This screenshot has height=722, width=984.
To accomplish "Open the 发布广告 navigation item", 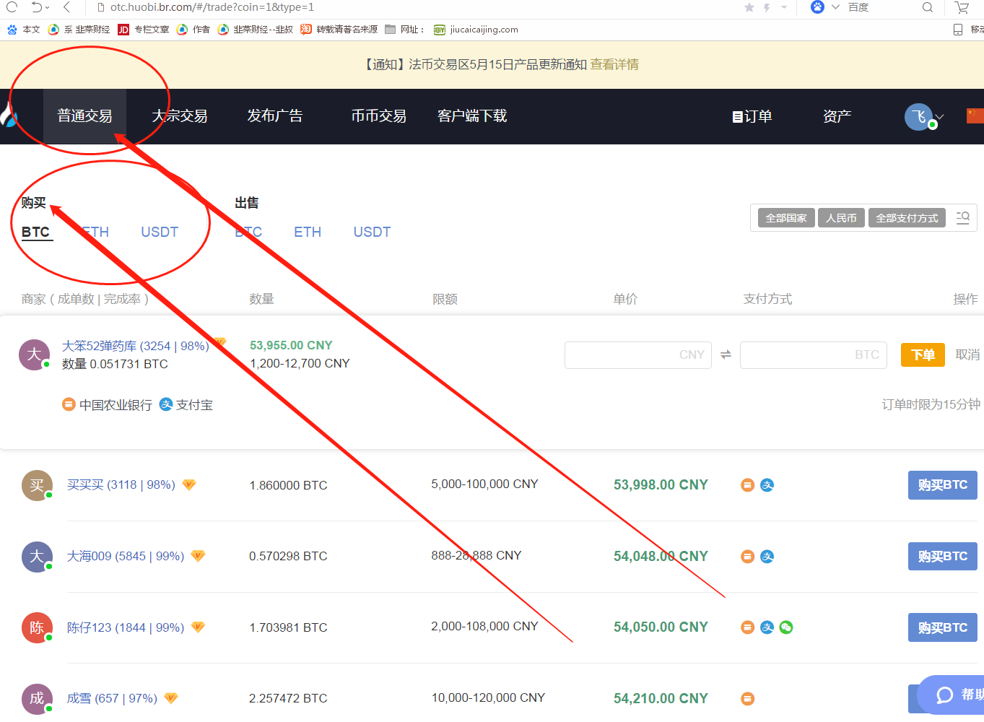I will point(274,116).
